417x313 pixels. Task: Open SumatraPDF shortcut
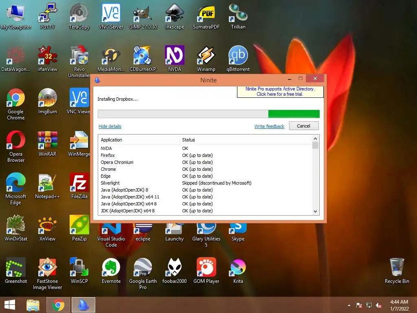pyautogui.click(x=206, y=16)
